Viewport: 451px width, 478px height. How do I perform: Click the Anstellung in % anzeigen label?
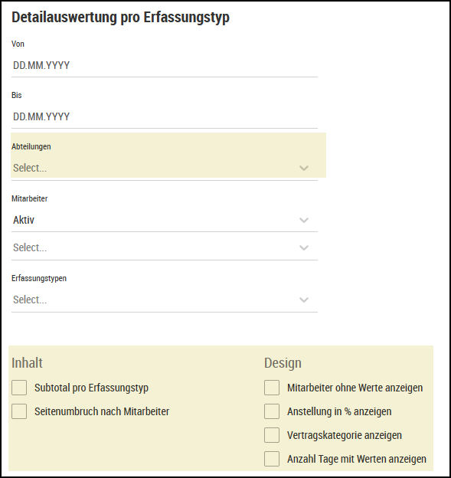pyautogui.click(x=339, y=411)
